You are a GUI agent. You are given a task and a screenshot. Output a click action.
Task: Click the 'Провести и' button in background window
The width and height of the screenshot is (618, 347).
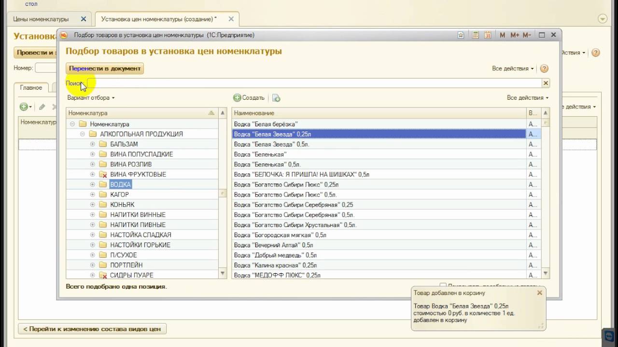pos(35,53)
